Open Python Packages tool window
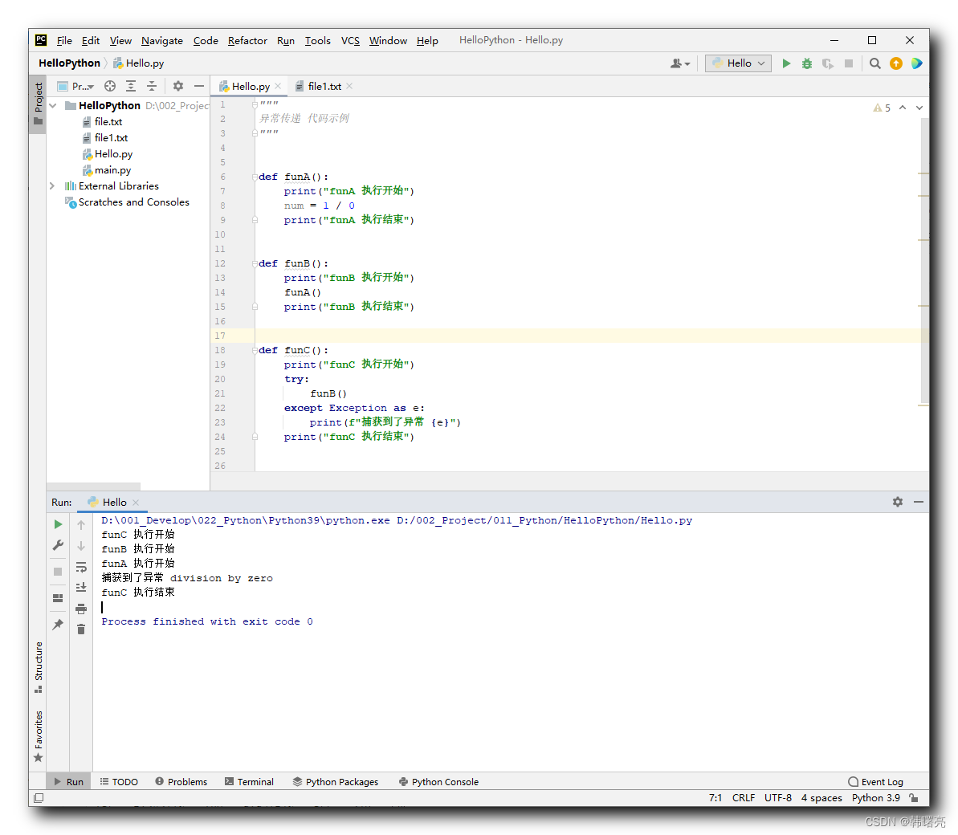This screenshot has height=835, width=958. tap(336, 782)
